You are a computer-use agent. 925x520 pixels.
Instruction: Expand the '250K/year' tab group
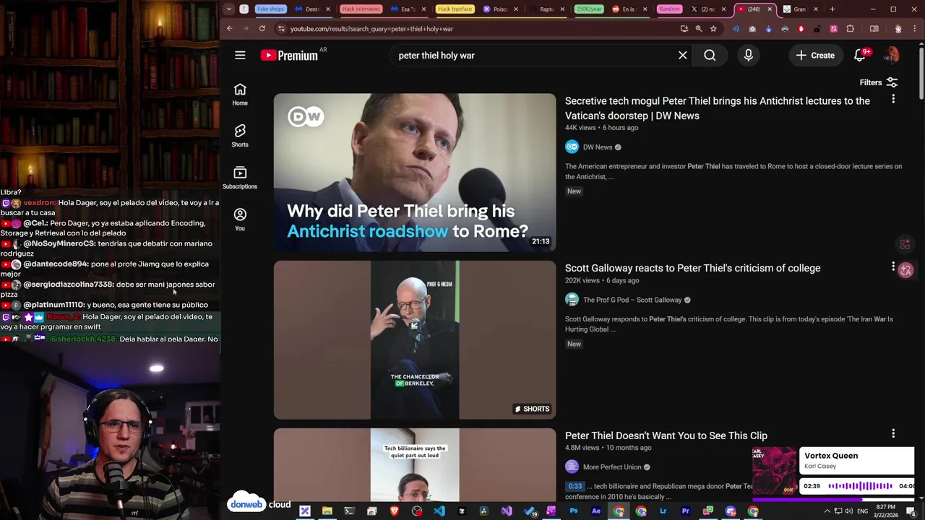pos(589,9)
